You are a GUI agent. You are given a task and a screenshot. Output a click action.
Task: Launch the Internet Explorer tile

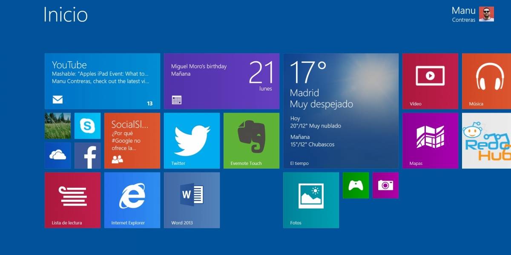132,200
